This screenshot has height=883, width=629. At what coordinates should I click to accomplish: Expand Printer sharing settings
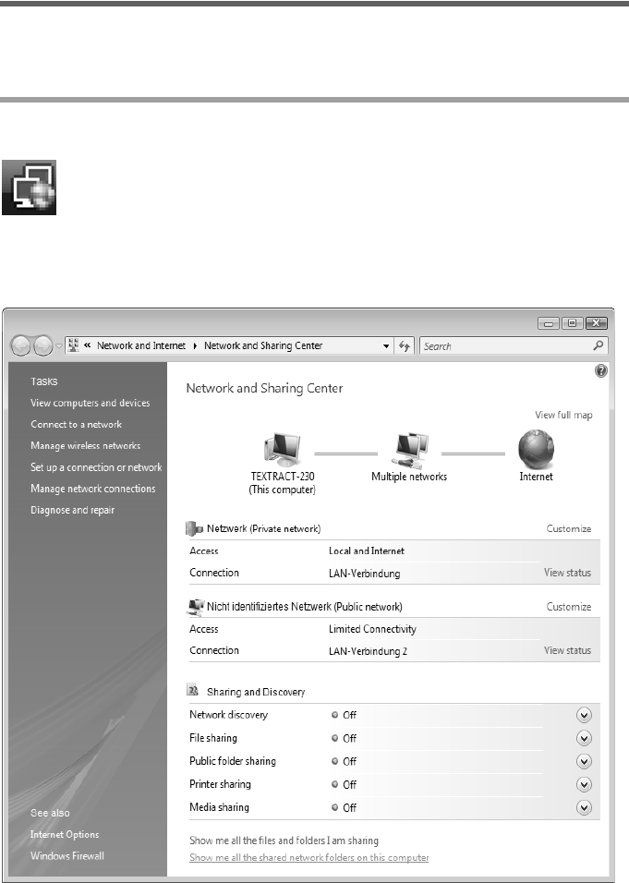584,784
